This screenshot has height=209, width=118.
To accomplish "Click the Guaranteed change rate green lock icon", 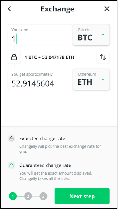I will (x=11, y=165).
